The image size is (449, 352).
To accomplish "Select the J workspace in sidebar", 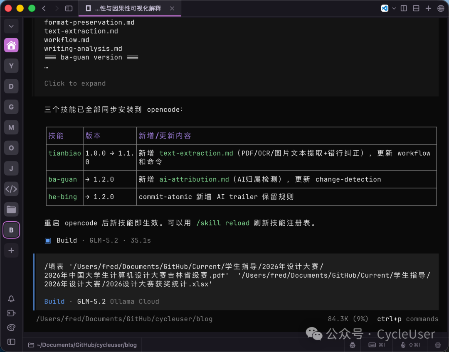I will click(x=11, y=169).
